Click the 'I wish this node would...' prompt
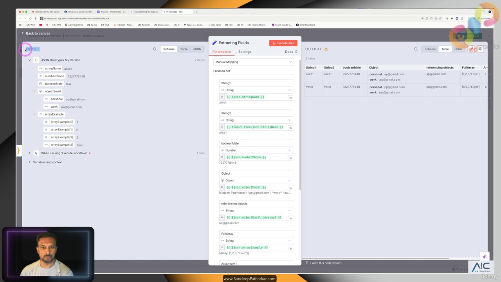The height and width of the screenshot is (282, 501). [x=326, y=263]
